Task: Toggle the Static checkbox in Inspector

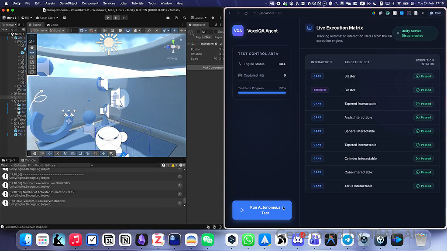Action: click(x=216, y=31)
